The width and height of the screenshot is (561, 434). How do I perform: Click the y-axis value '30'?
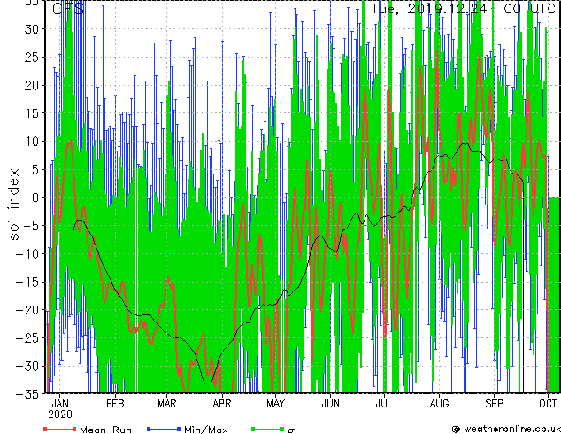(x=32, y=29)
